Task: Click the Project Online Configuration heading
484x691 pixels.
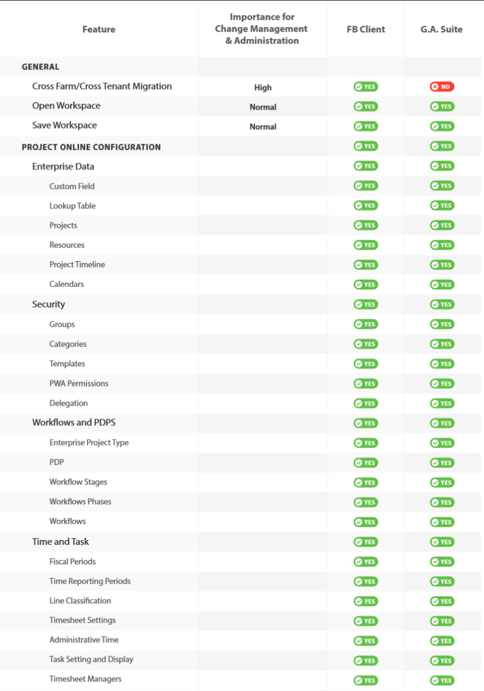Action: click(x=91, y=147)
